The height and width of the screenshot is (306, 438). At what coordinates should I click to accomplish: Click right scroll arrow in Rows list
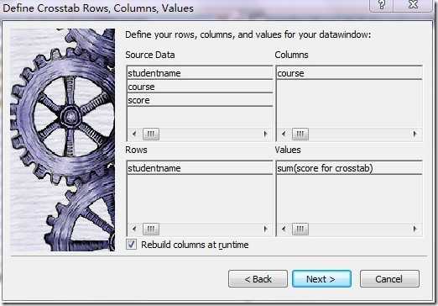[265, 229]
